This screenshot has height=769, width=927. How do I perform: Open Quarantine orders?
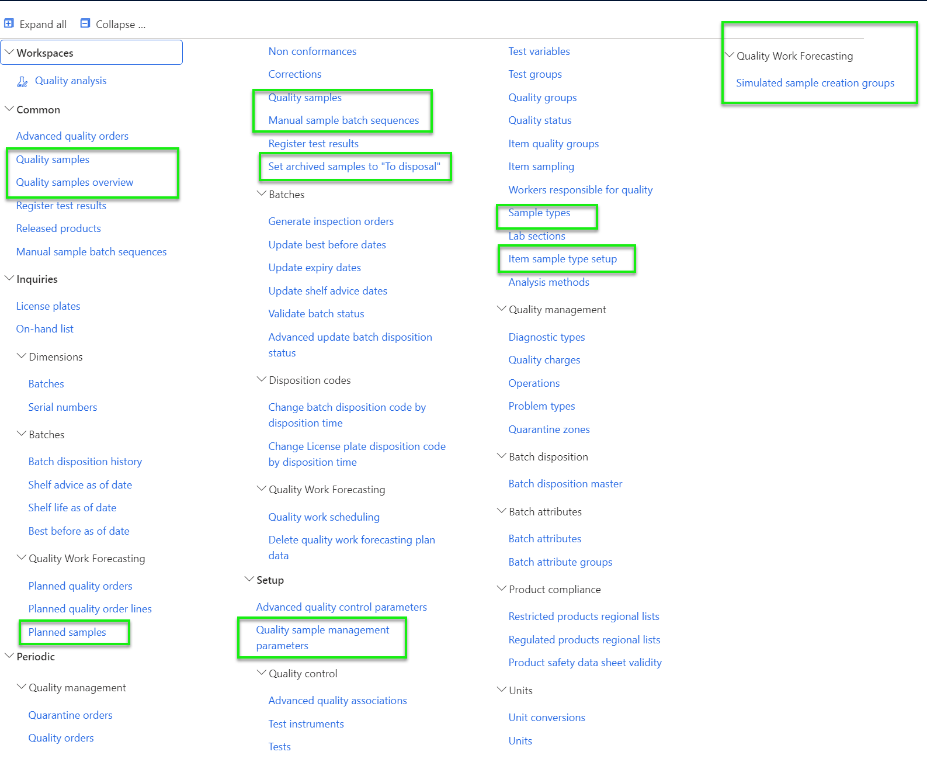point(71,715)
